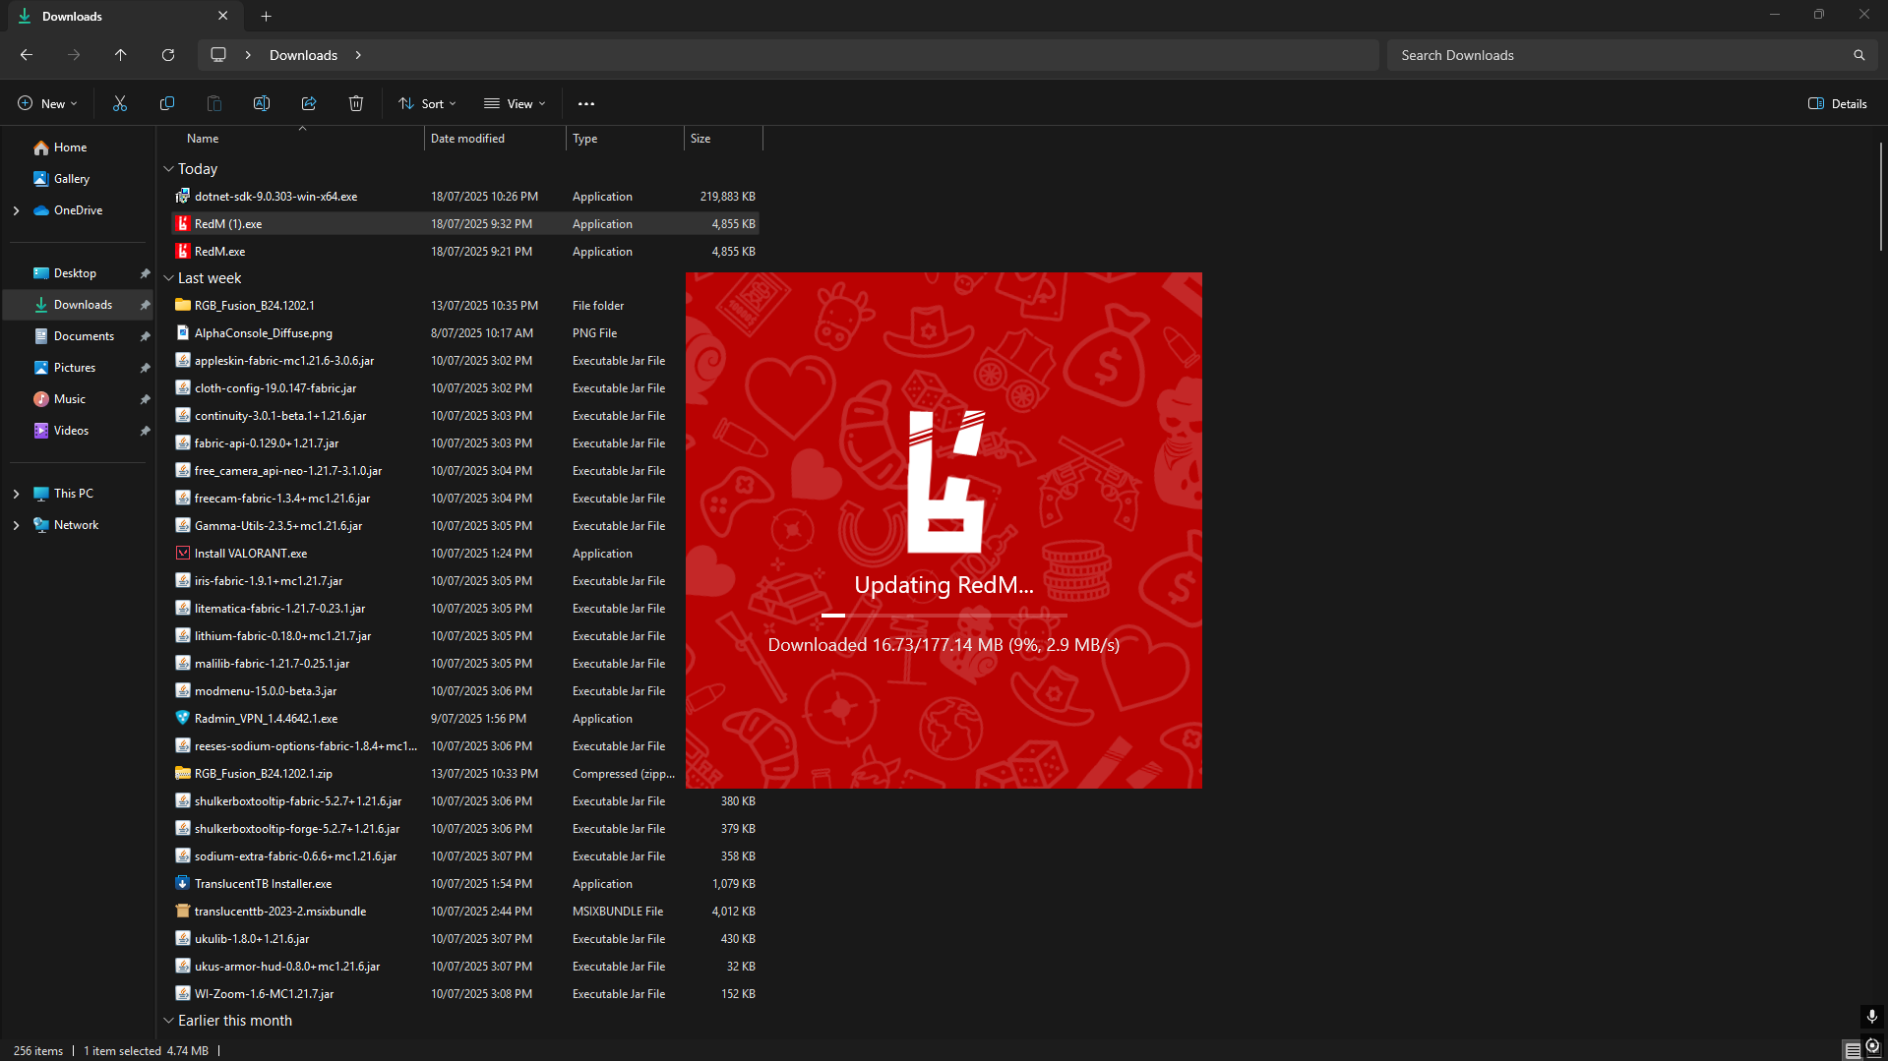Screen dimensions: 1888x1061
Task: Unpin Pictures using its pin icon
Action: (145, 368)
